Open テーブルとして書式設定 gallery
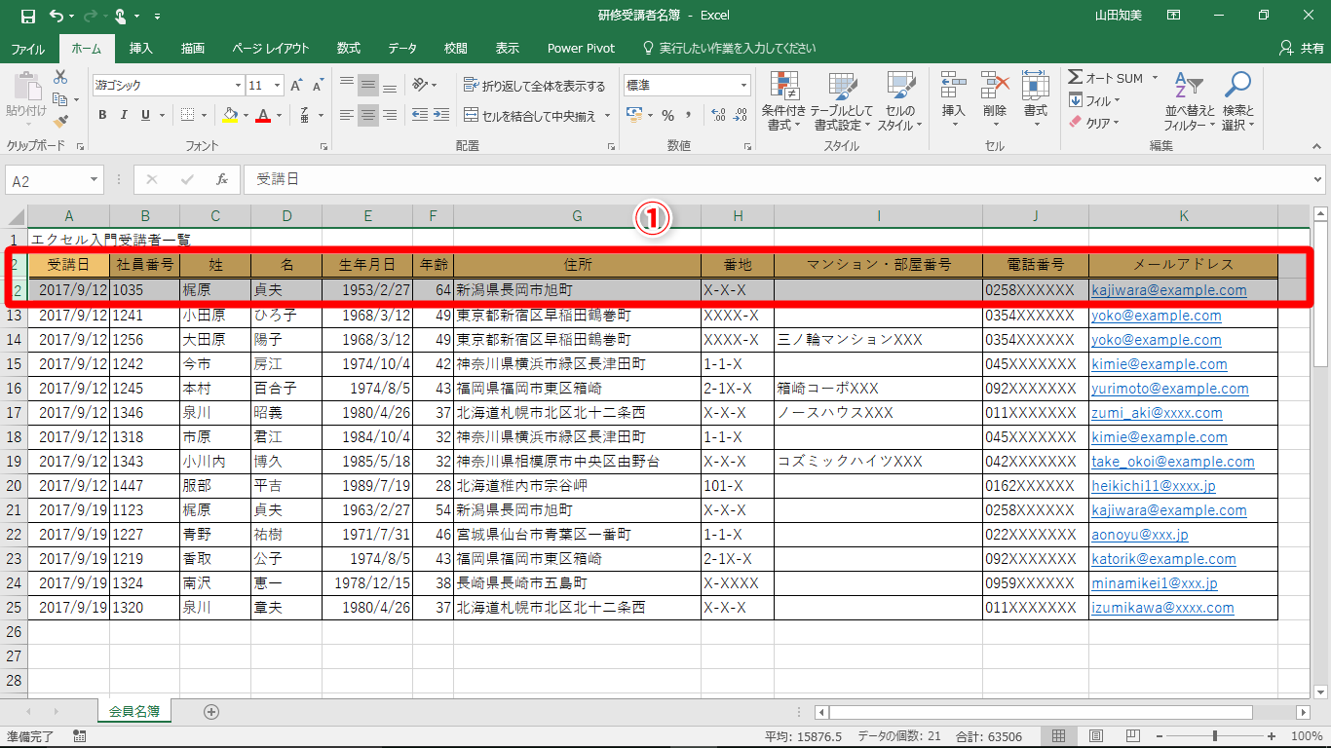Screen dimensions: 1331x748 [x=842, y=100]
